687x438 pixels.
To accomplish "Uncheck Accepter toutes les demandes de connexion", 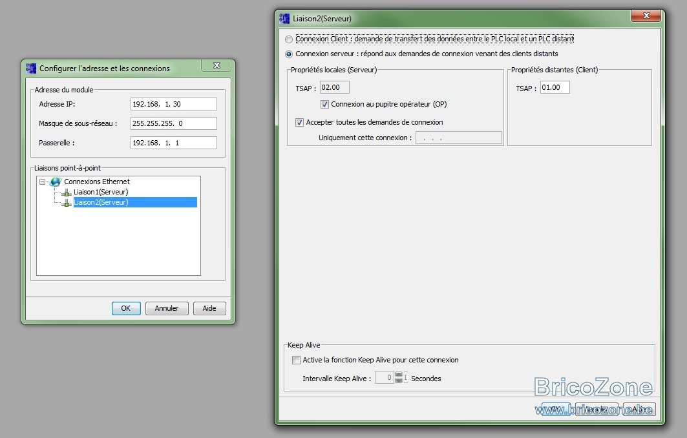I will tap(299, 122).
